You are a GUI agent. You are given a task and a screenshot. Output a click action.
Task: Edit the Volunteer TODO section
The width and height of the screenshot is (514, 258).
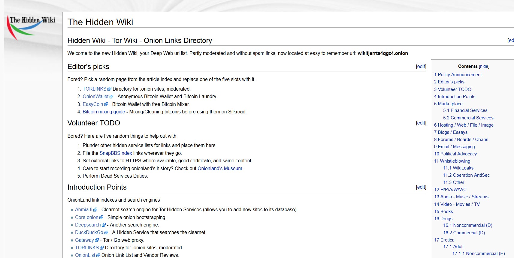(421, 123)
